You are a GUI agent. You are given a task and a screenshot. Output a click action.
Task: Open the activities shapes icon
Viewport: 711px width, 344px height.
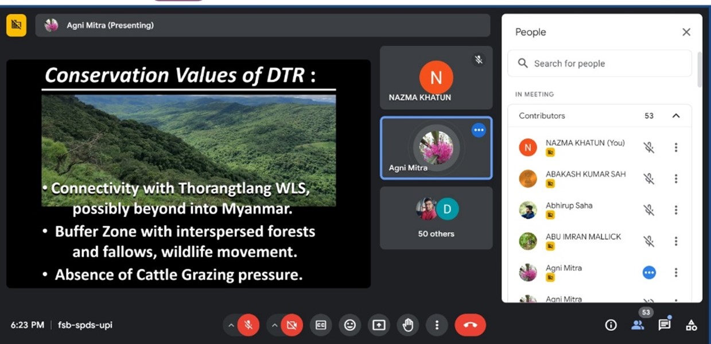[691, 325]
